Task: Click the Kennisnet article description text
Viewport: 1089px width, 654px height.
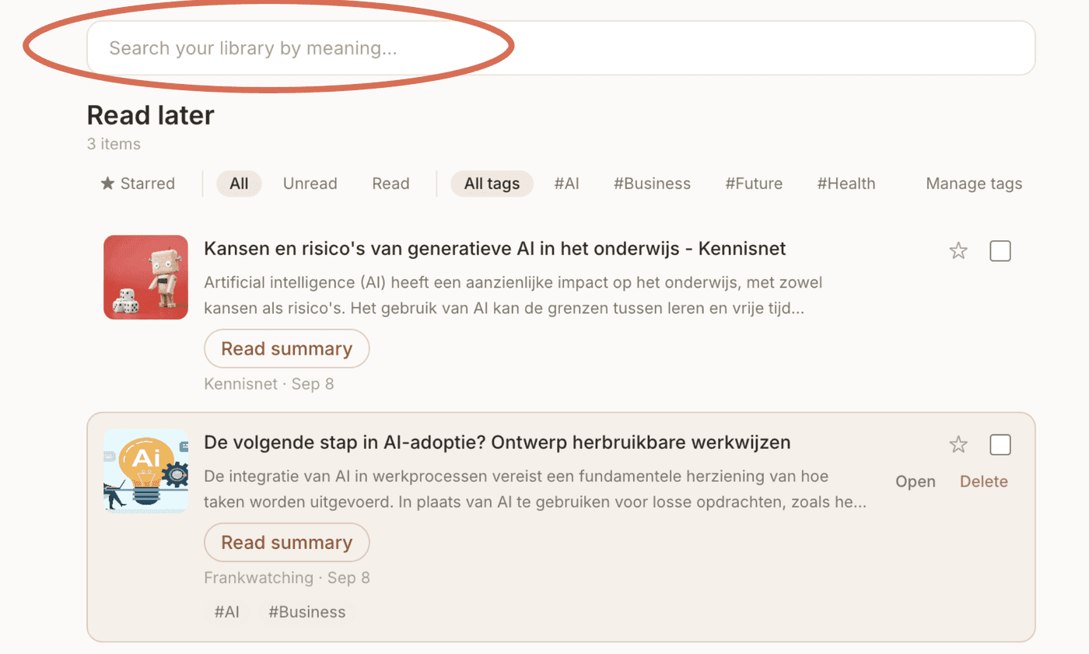Action: 513,295
